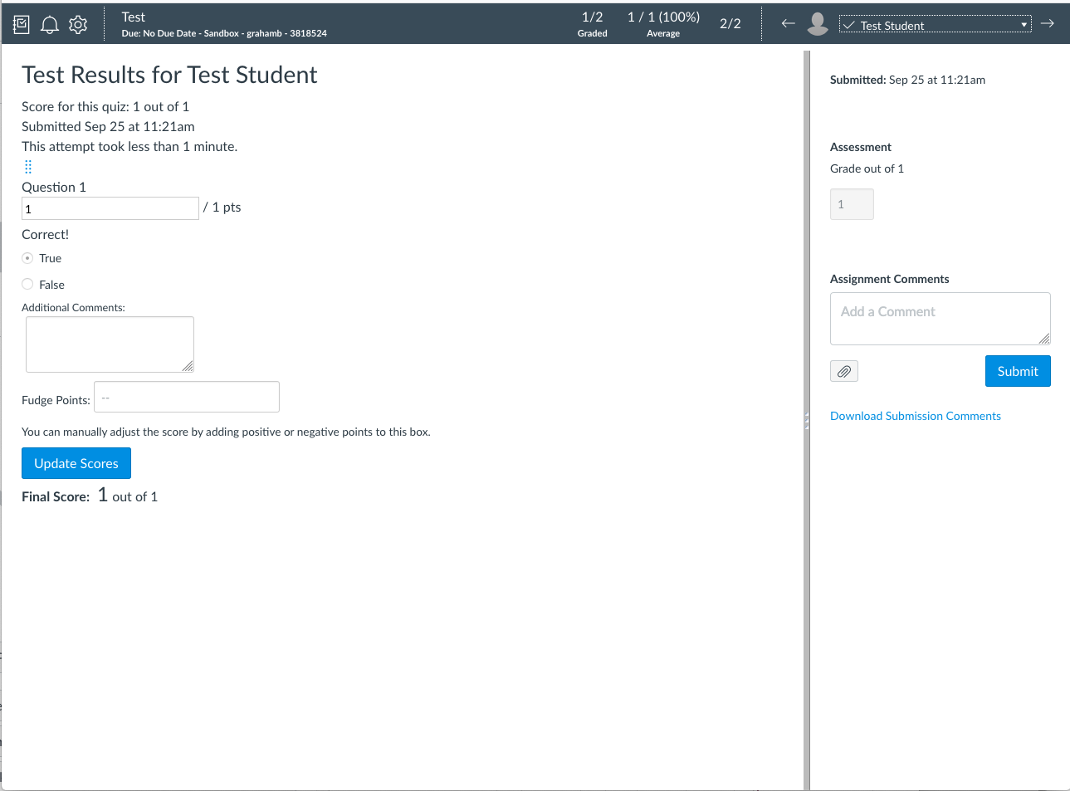
Task: Open Download Submission Comments link
Action: (916, 416)
